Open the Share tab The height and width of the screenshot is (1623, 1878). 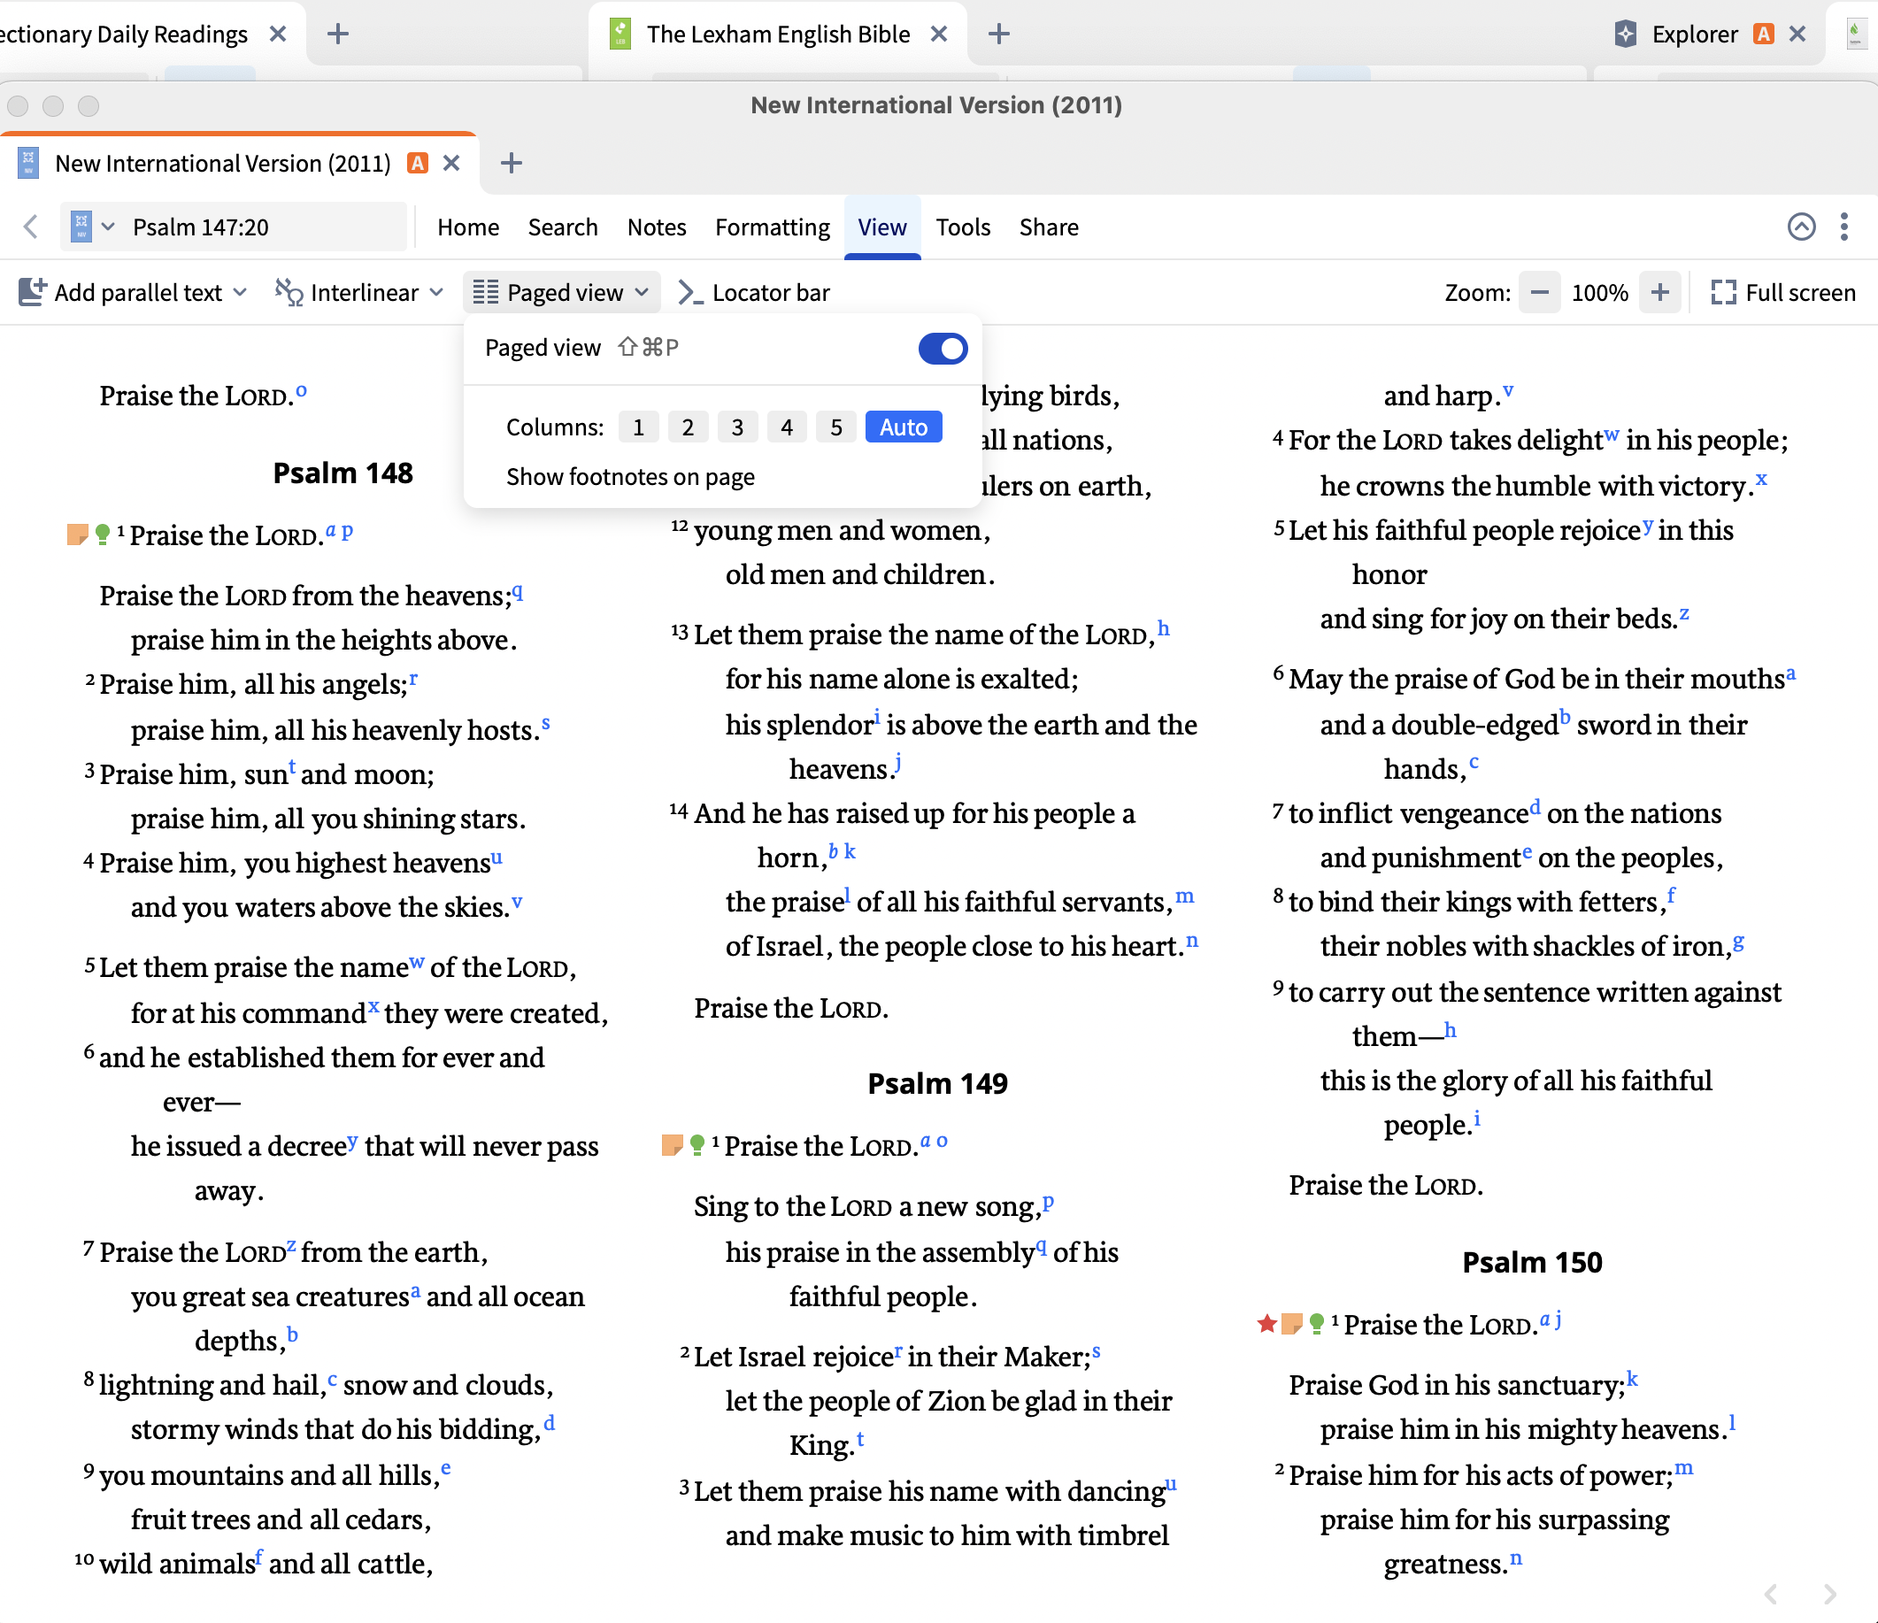[1049, 227]
